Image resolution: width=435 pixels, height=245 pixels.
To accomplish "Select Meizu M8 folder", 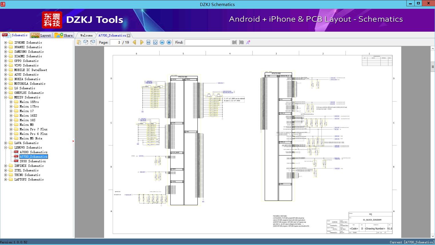I will point(27,125).
